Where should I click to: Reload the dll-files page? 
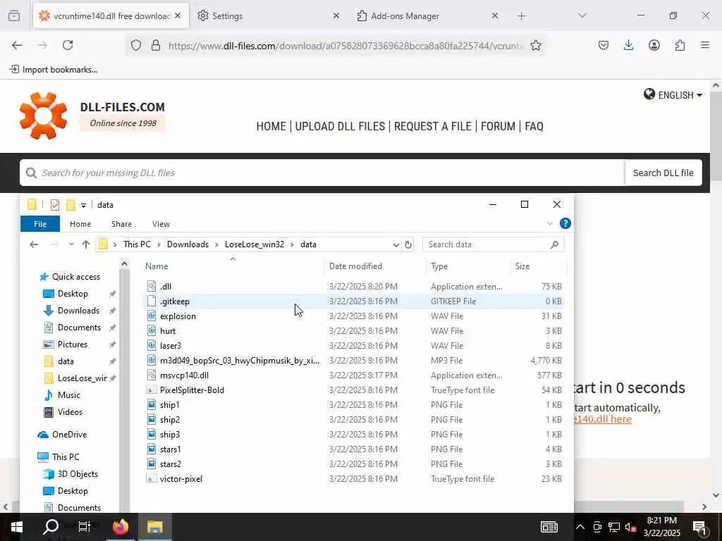pyautogui.click(x=68, y=45)
